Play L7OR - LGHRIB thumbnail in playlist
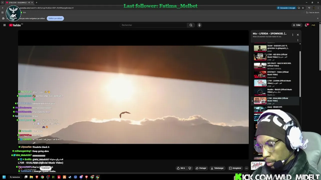Image resolution: width=321 pixels, height=180 pixels. click(x=260, y=83)
